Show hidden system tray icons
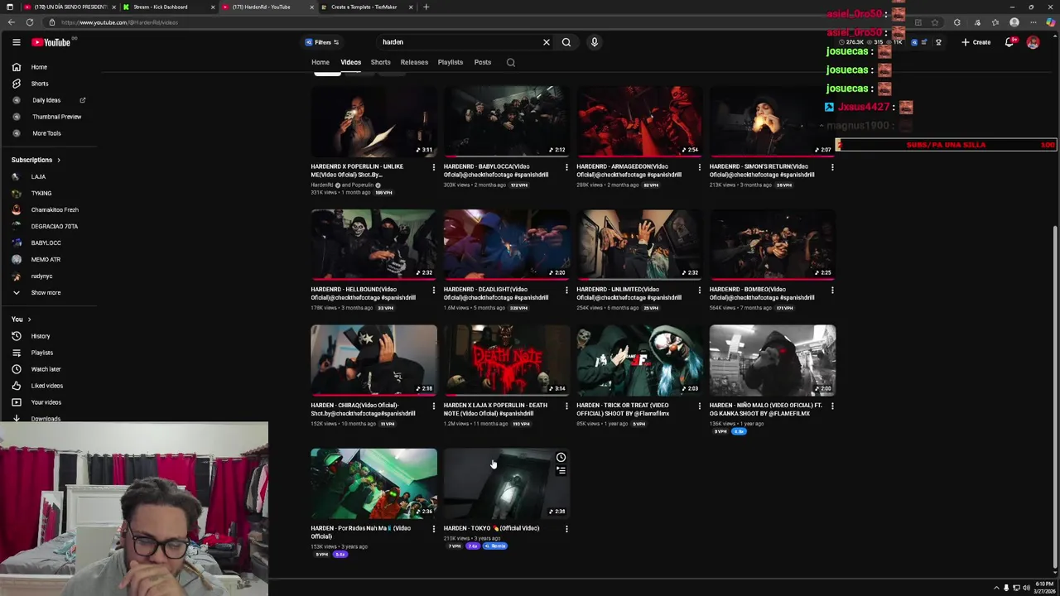Screen dimensions: 1060x596 click(996, 588)
